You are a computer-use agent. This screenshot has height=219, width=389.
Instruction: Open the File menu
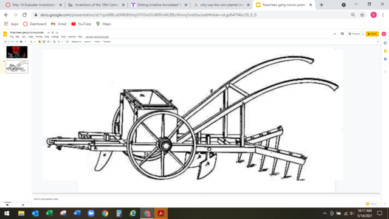pyautogui.click(x=12, y=36)
